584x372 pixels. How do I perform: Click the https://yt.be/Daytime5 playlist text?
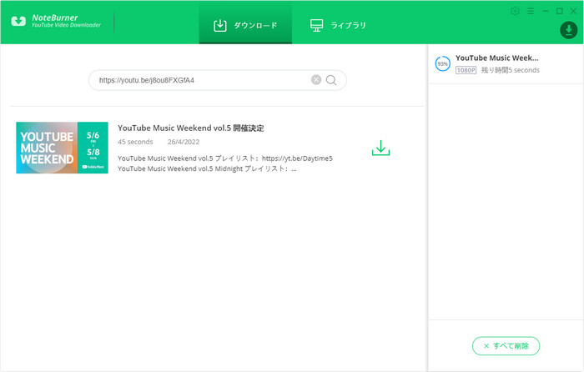click(x=297, y=158)
